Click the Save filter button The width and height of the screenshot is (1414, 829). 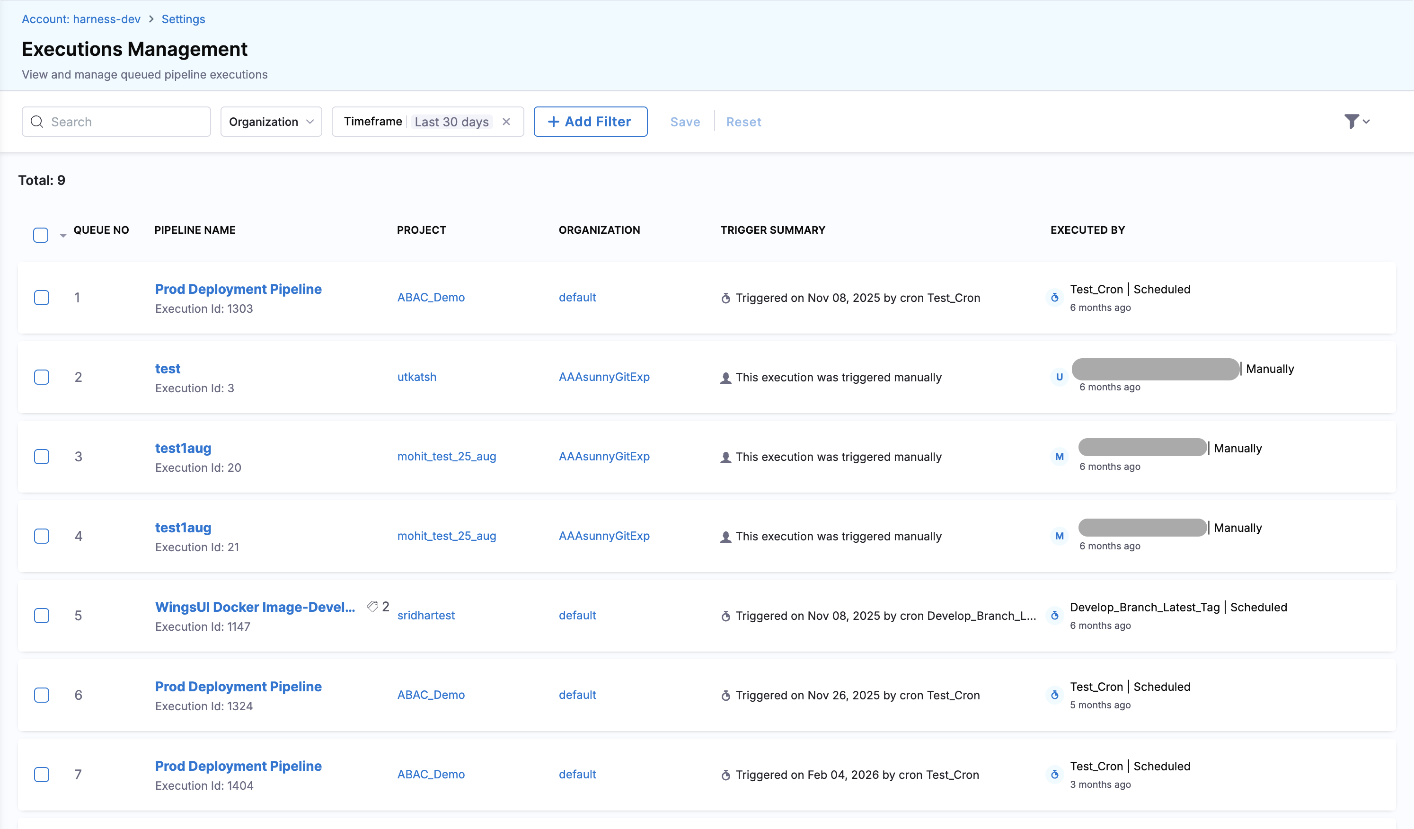pos(685,122)
